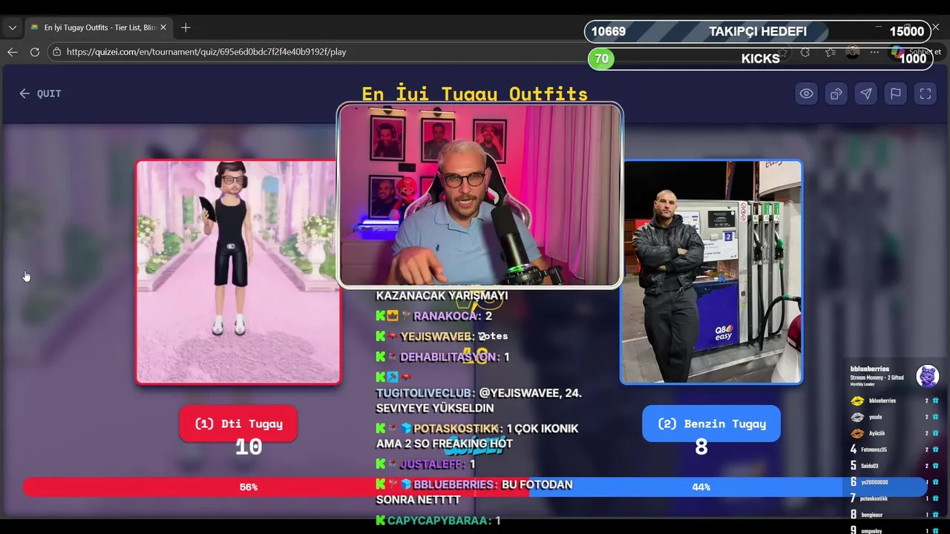
Task: Vote for (2) Benzin Tugay button
Action: (x=711, y=423)
